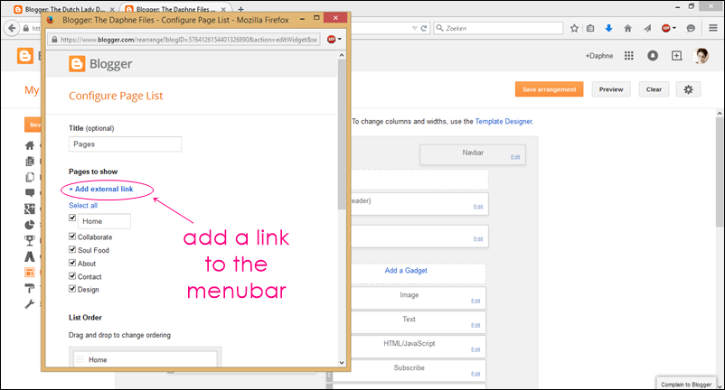This screenshot has height=390, width=725.
Task: Click Complain to Blogger button
Action: click(x=686, y=385)
